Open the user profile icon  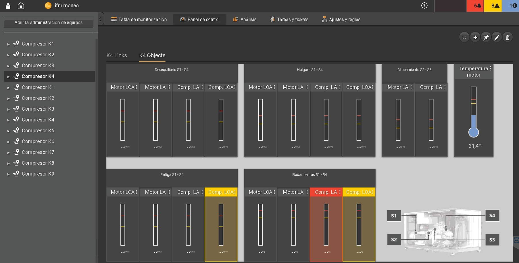[x=8, y=6]
